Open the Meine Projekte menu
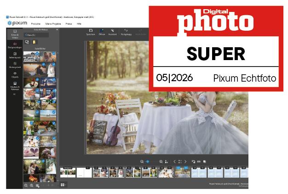 coord(53,24)
